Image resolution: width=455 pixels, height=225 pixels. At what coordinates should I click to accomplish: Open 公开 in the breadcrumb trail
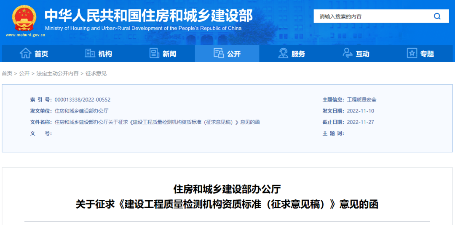click(x=24, y=73)
